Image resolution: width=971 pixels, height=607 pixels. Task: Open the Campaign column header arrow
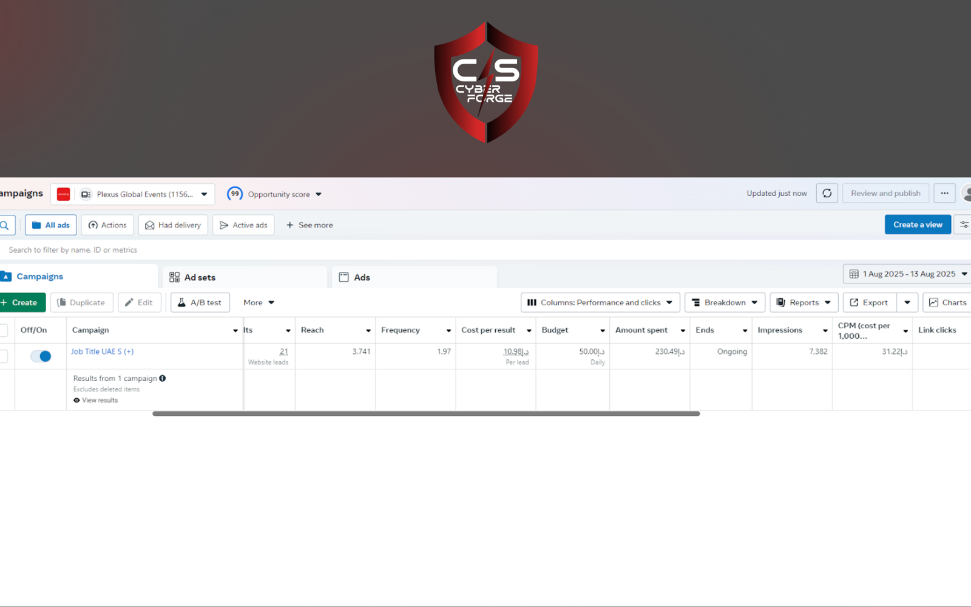coord(235,330)
